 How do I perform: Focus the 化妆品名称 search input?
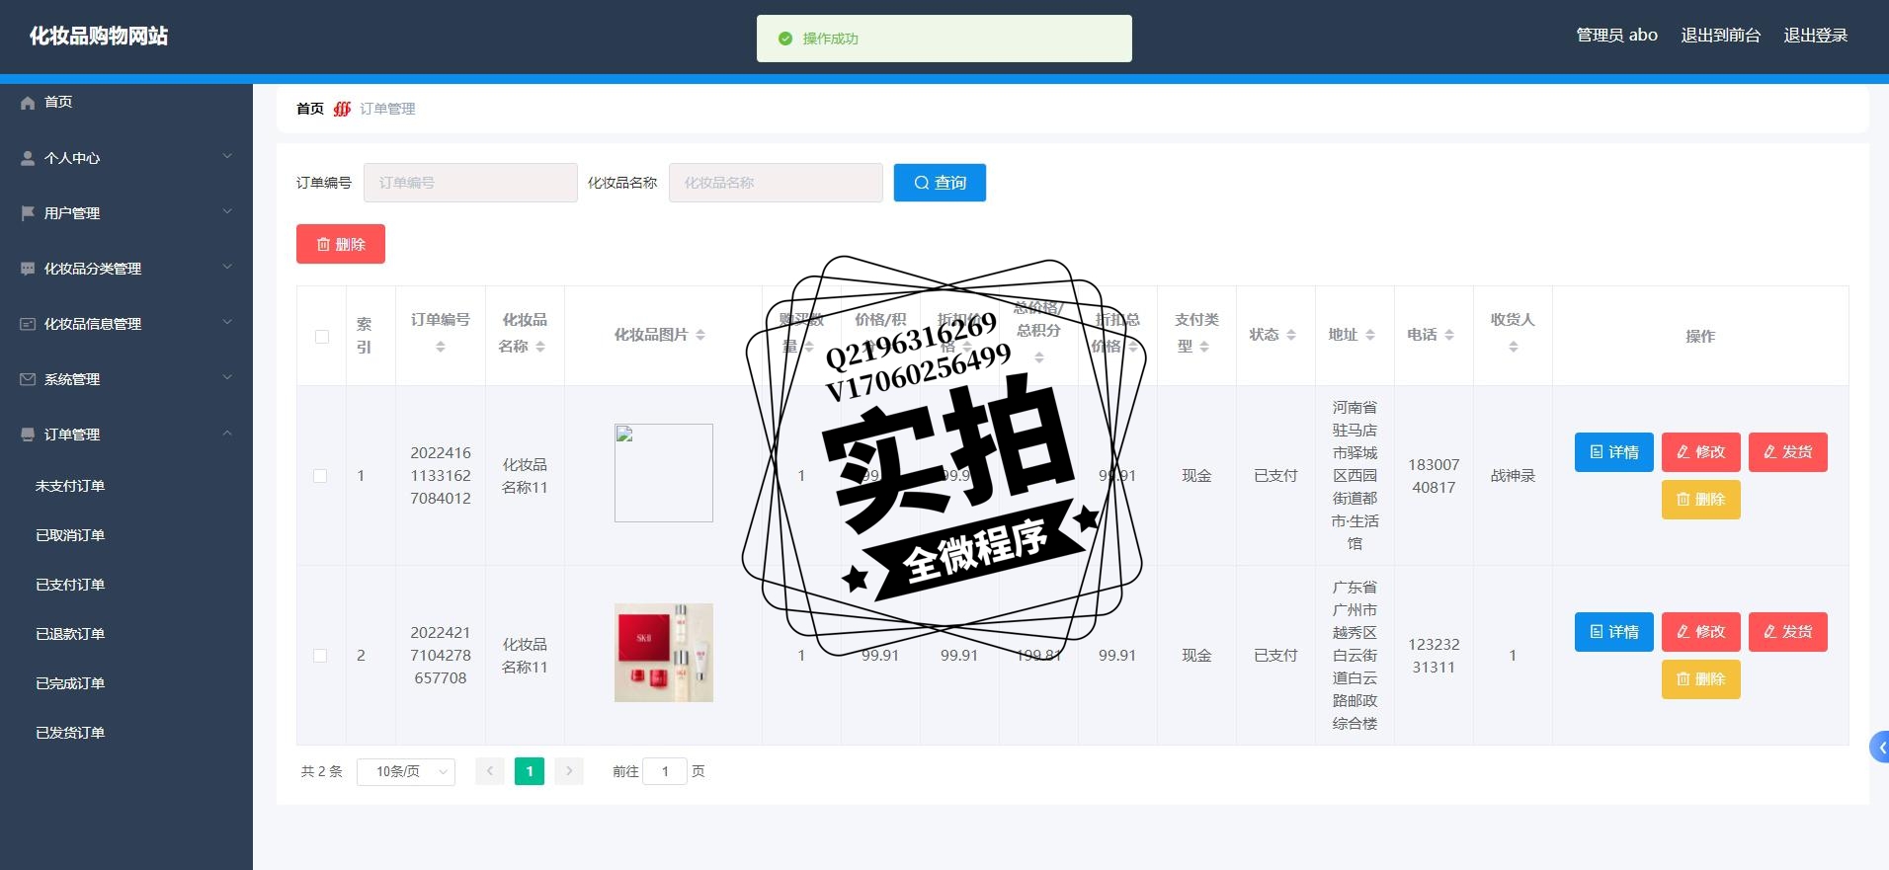click(x=776, y=183)
